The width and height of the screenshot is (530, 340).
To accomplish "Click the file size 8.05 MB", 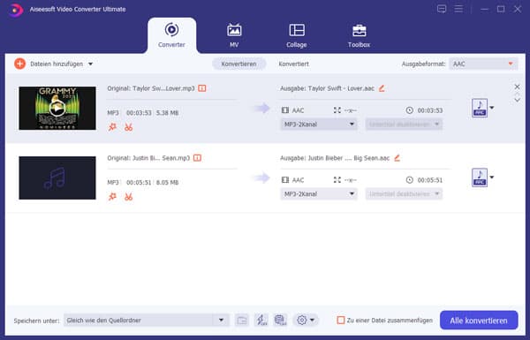I will click(x=167, y=182).
